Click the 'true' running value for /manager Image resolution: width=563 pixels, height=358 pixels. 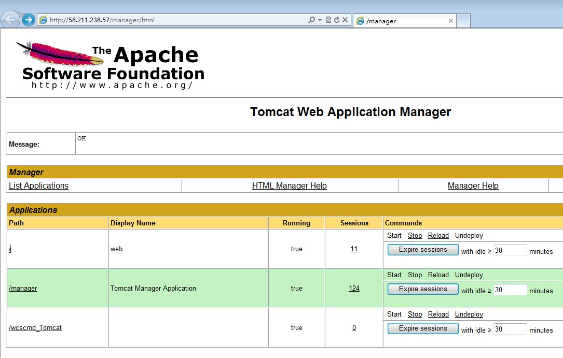(x=297, y=288)
